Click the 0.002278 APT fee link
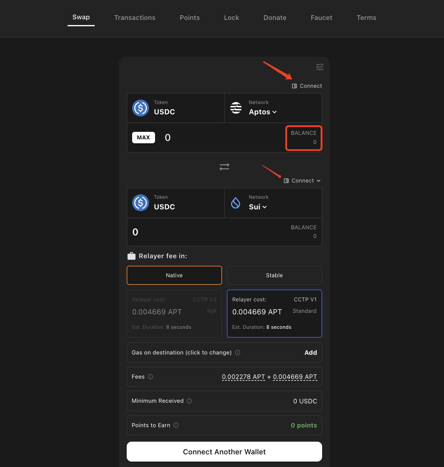Viewport: 444px width, 467px height. coord(243,377)
